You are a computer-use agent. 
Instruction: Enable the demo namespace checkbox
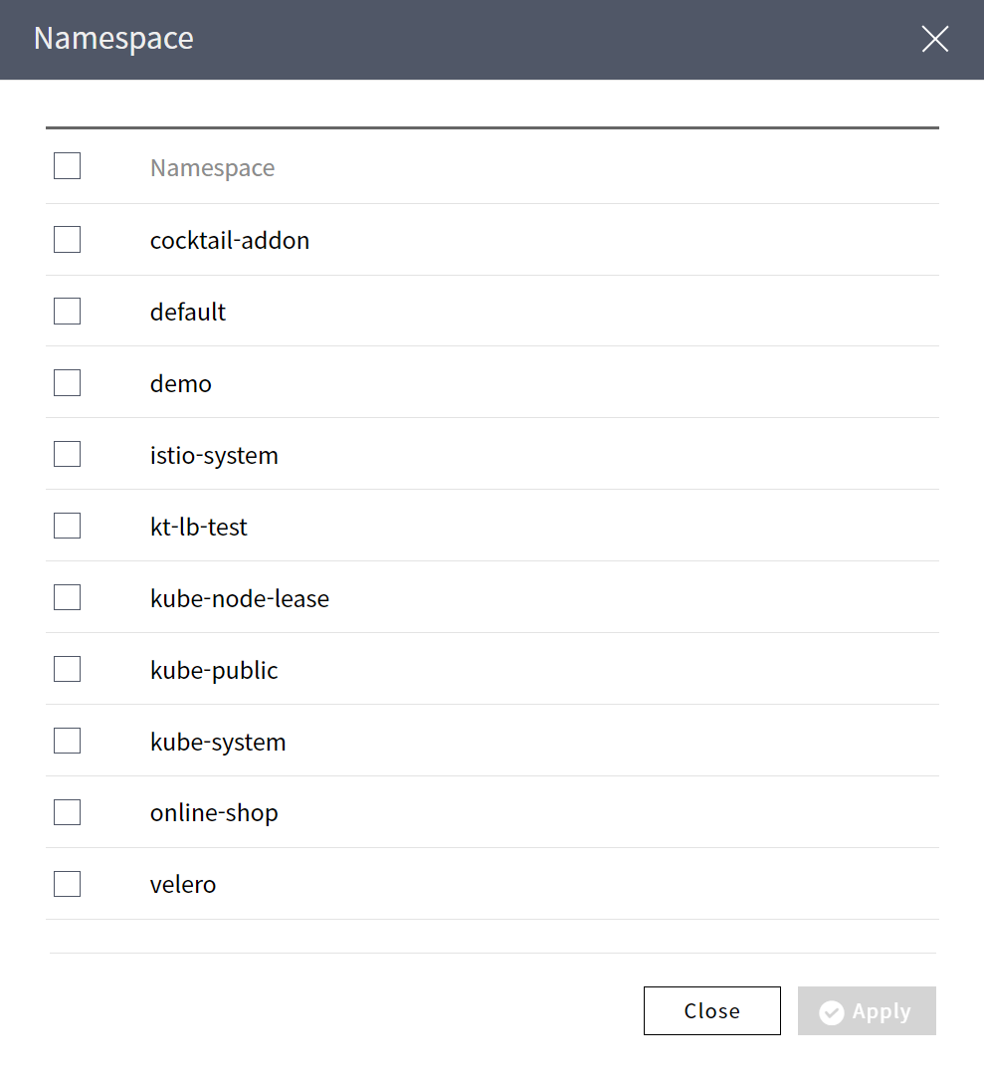67,383
